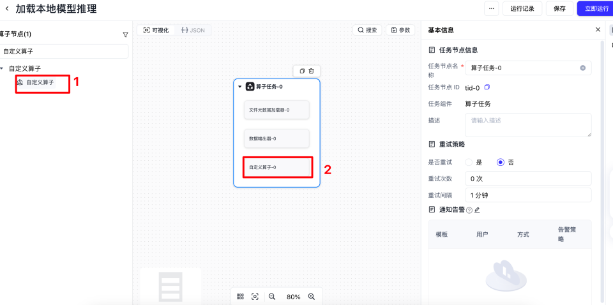Click the 重试次数 field showing 0 次
This screenshot has height=305, width=613.
point(528,179)
